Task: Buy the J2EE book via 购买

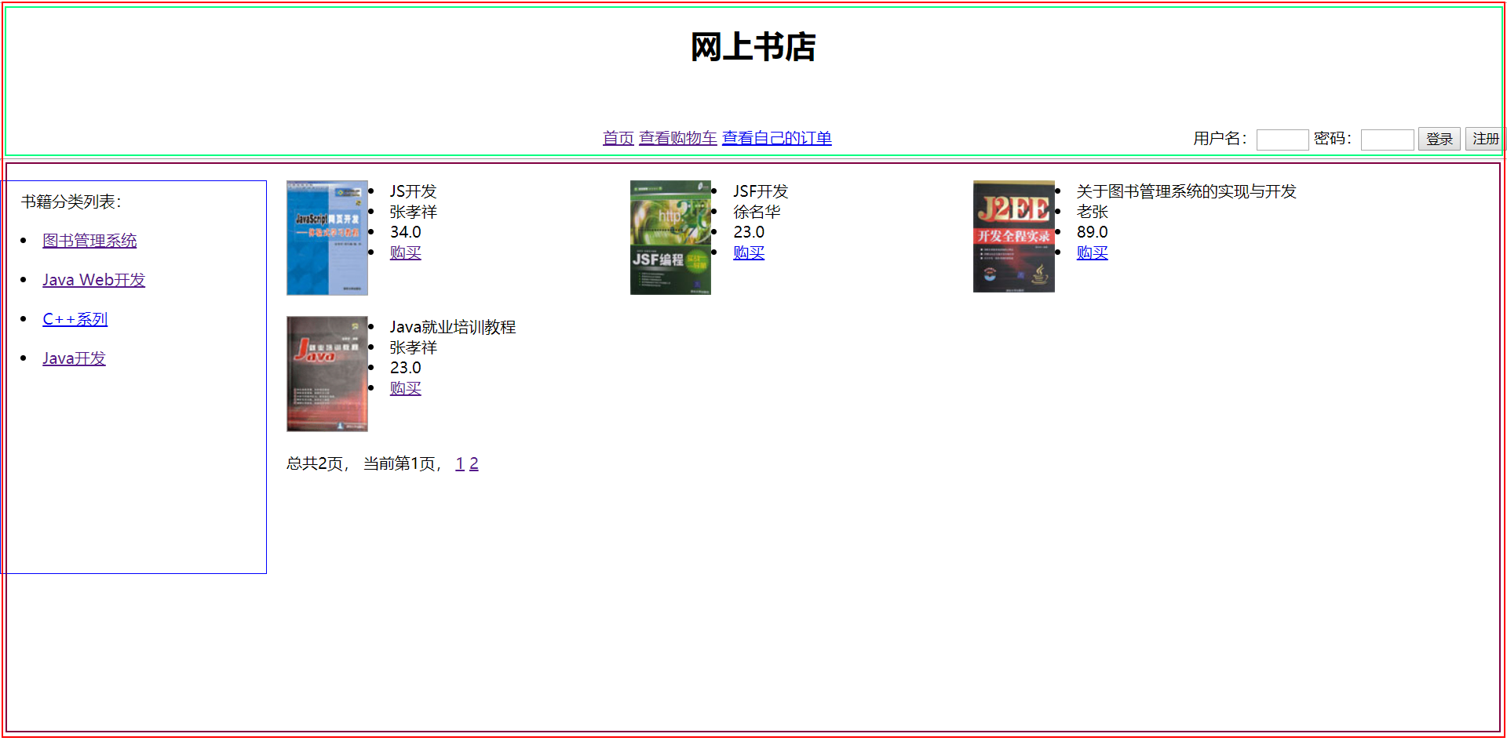Action: pos(1092,252)
